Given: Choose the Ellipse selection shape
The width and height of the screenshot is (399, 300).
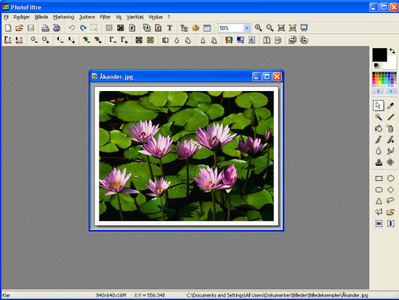Looking at the screenshot, I should [391, 178].
